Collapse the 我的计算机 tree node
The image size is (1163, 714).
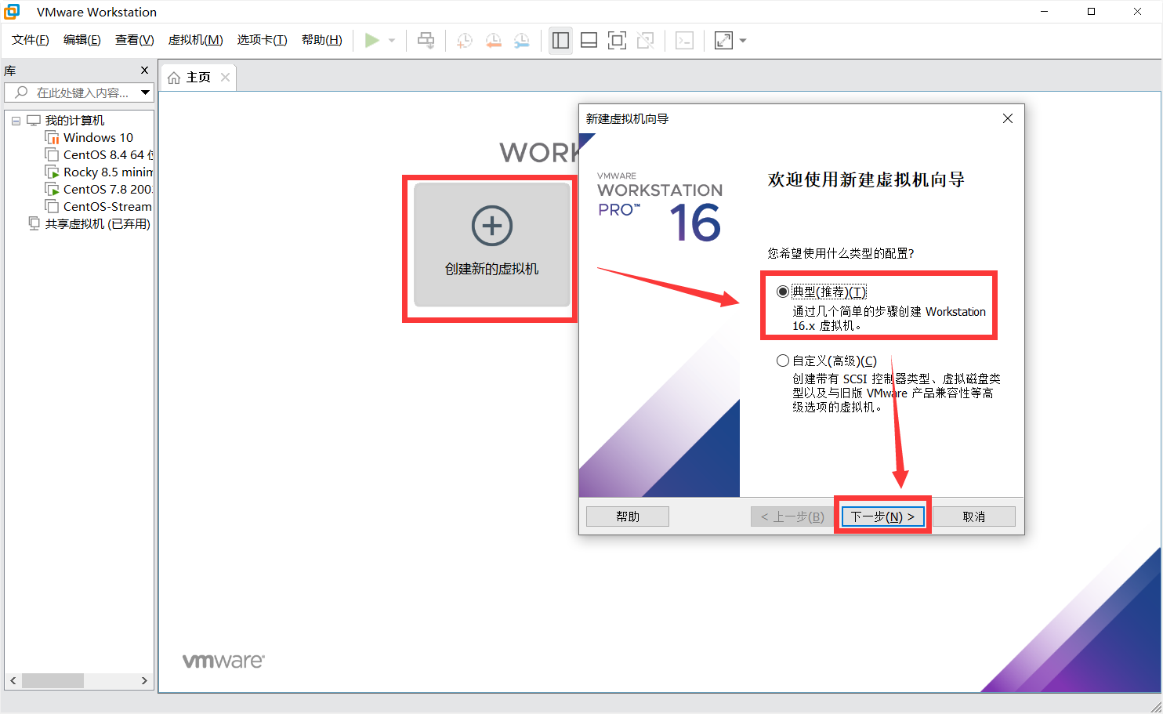(16, 121)
